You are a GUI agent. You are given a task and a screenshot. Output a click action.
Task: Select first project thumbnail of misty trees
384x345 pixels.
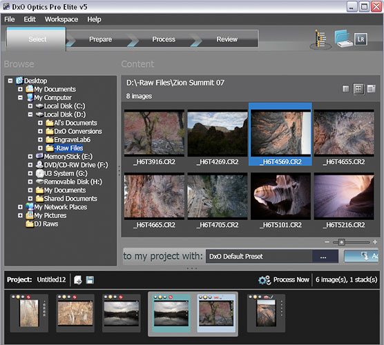click(x=29, y=313)
